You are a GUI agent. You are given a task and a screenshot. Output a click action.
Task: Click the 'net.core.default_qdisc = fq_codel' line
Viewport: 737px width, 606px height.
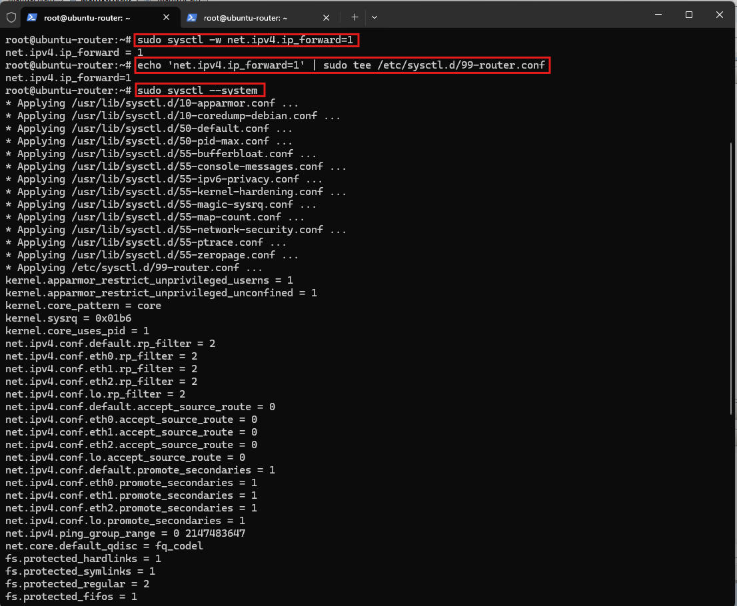point(105,546)
